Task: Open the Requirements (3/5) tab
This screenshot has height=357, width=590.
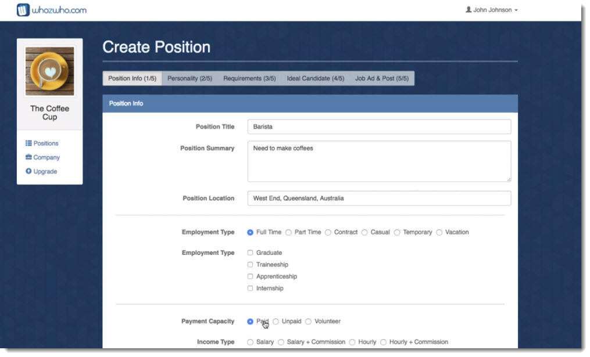Action: (249, 78)
